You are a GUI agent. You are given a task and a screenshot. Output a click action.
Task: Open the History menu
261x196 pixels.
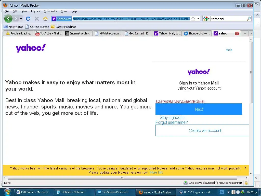tap(35, 11)
